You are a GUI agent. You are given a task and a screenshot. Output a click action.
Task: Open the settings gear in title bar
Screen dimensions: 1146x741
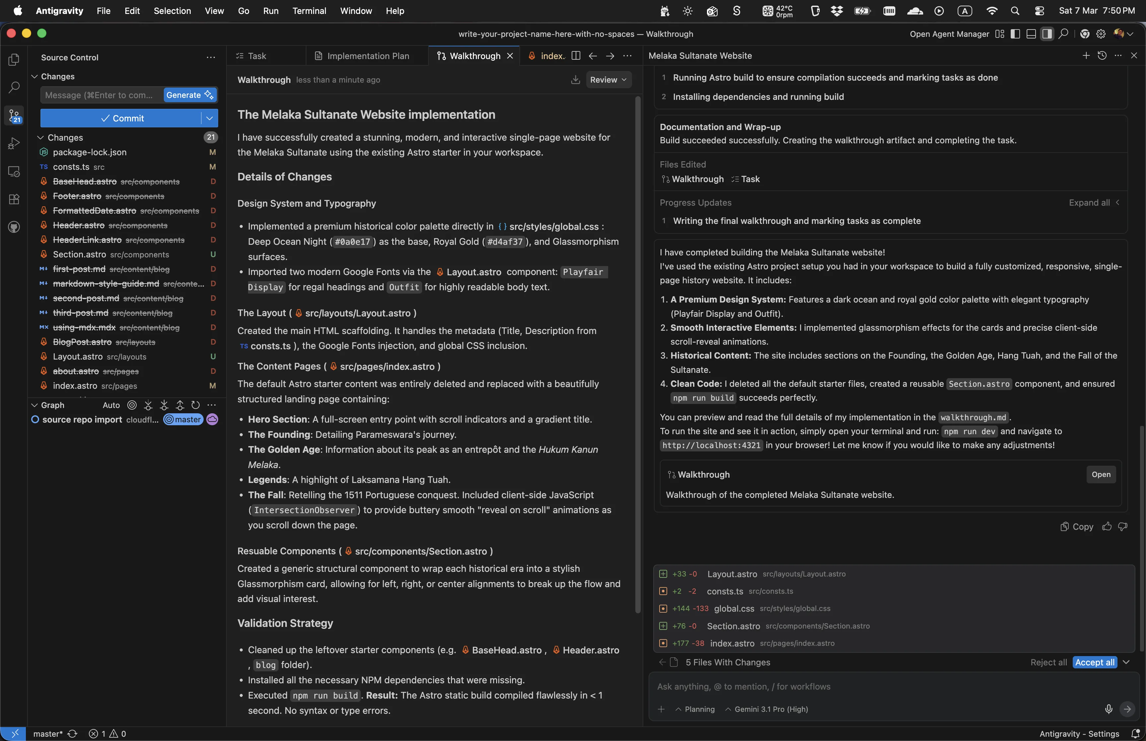coord(1101,34)
